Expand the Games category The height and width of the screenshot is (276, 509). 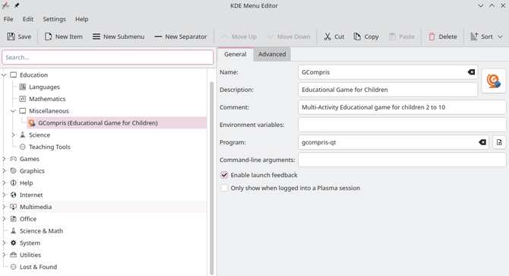coord(4,159)
